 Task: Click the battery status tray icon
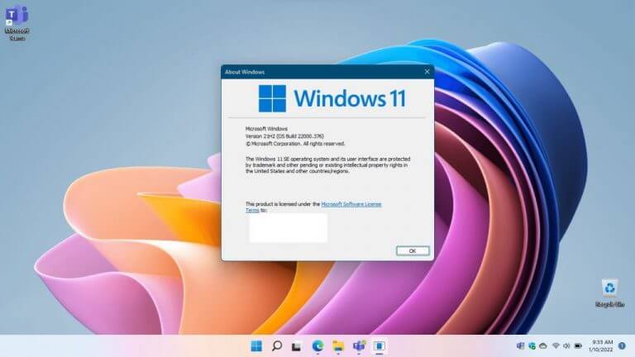tap(578, 346)
